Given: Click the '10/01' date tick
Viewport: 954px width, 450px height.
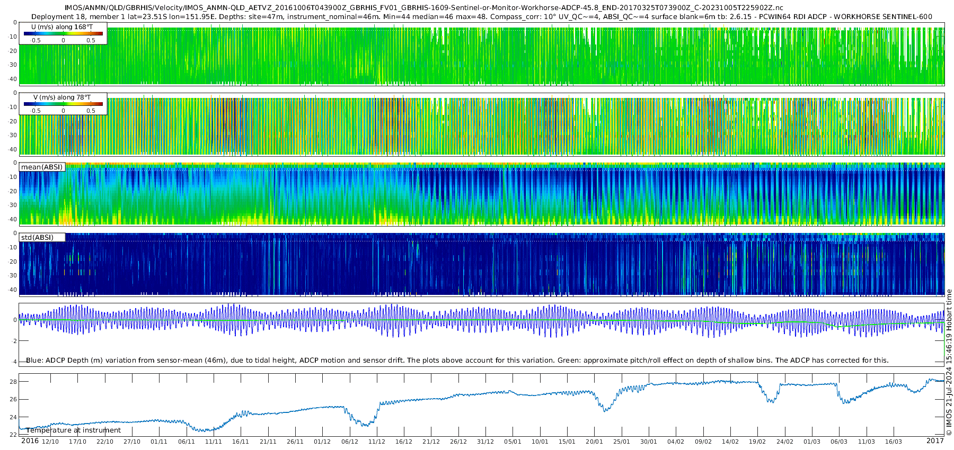Looking at the screenshot, I should 540,442.
